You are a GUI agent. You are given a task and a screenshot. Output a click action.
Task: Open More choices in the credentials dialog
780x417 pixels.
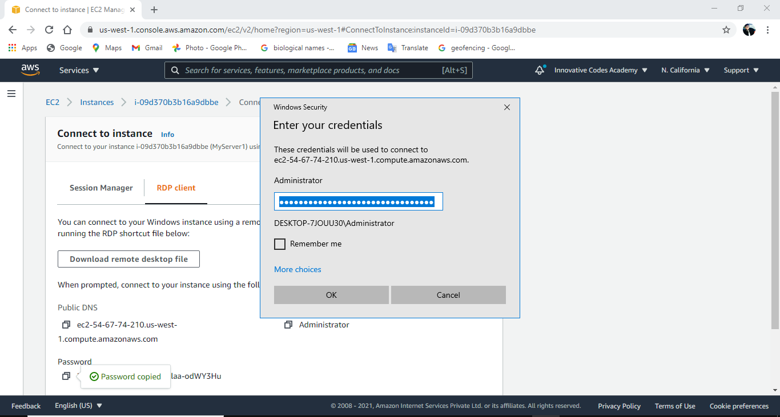(x=297, y=269)
